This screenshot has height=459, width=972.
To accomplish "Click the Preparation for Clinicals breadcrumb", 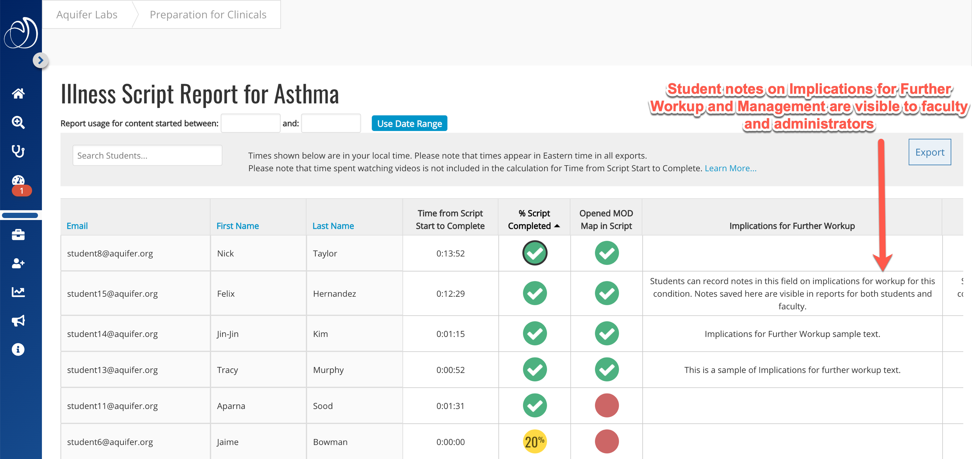I will point(208,14).
